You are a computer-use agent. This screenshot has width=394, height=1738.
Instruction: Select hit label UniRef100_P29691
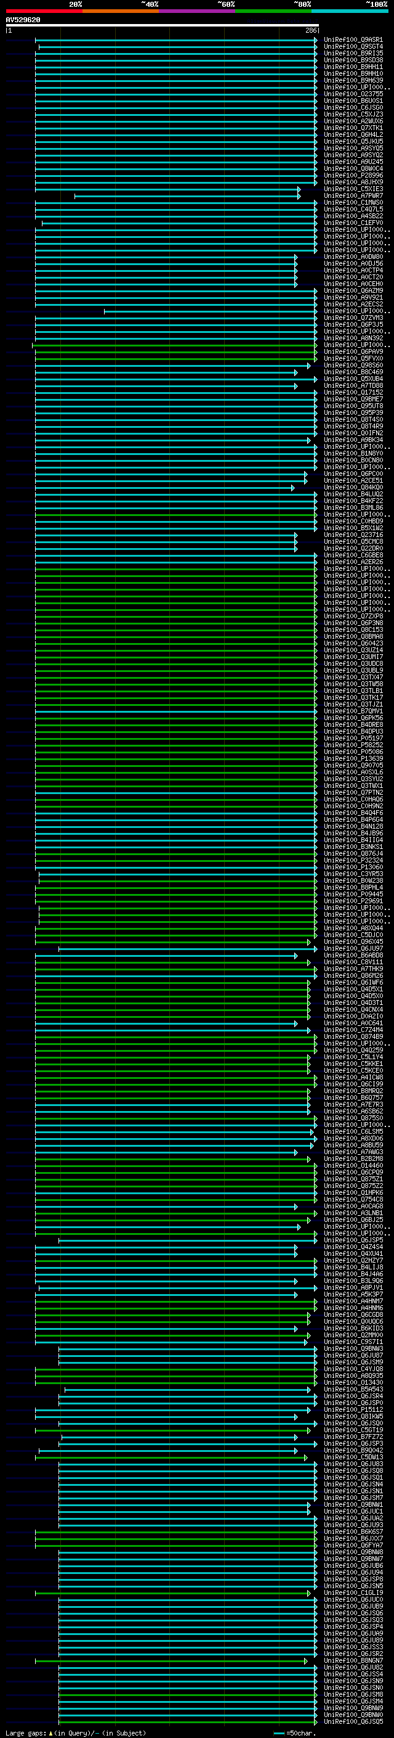point(353,901)
